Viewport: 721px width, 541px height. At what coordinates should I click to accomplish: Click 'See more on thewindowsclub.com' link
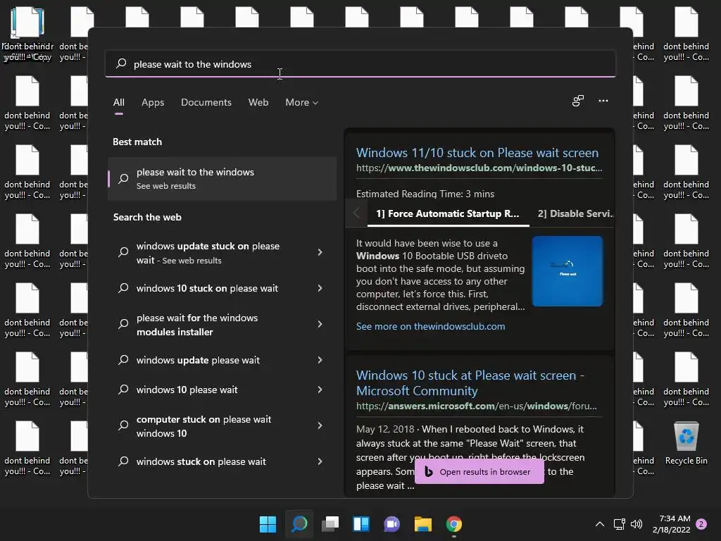[430, 326]
